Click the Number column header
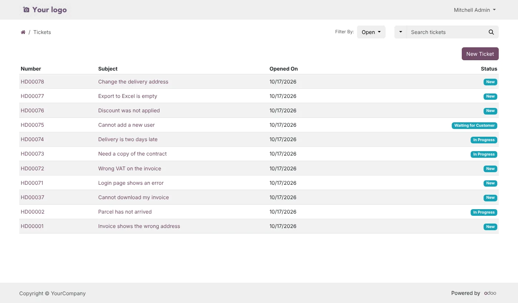Image resolution: width=518 pixels, height=303 pixels. point(31,69)
